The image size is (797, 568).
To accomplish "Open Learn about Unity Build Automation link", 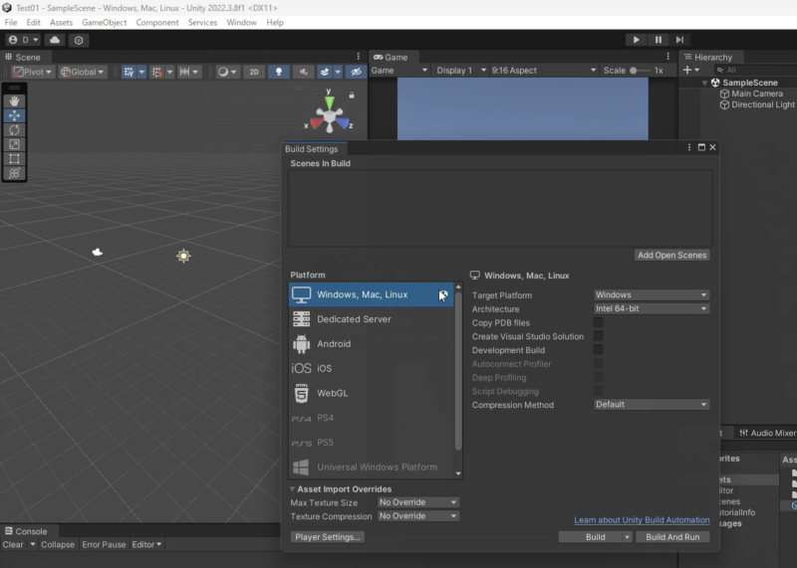I will [642, 520].
